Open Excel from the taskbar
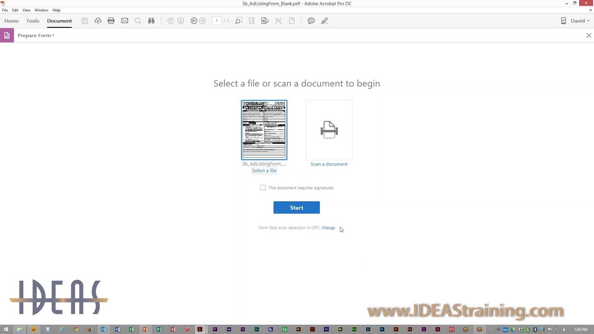This screenshot has width=594, height=334. (131, 329)
